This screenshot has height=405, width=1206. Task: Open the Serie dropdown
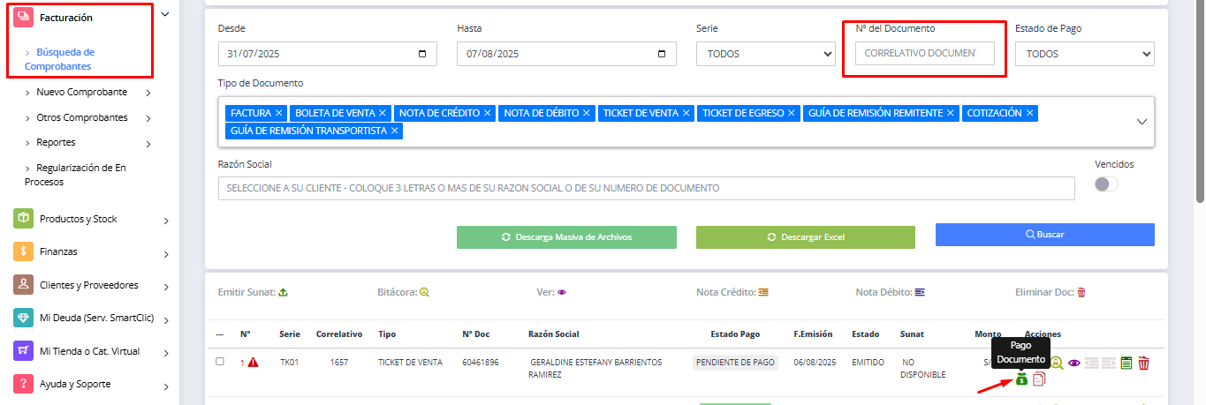click(x=765, y=54)
